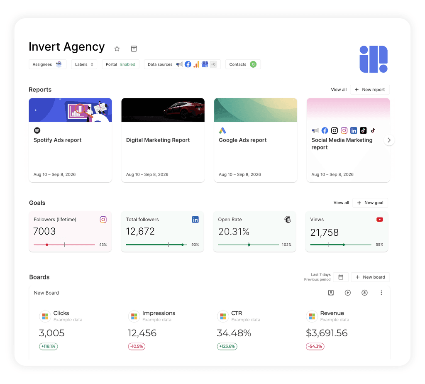This screenshot has width=425, height=384.
Task: Open the Boards date range calendar
Action: tap(341, 277)
